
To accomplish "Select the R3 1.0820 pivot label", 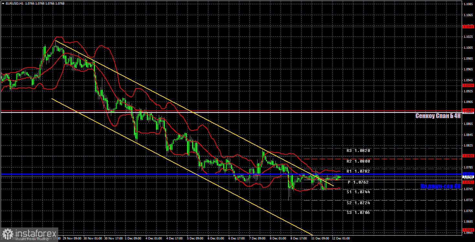I will (358, 151).
